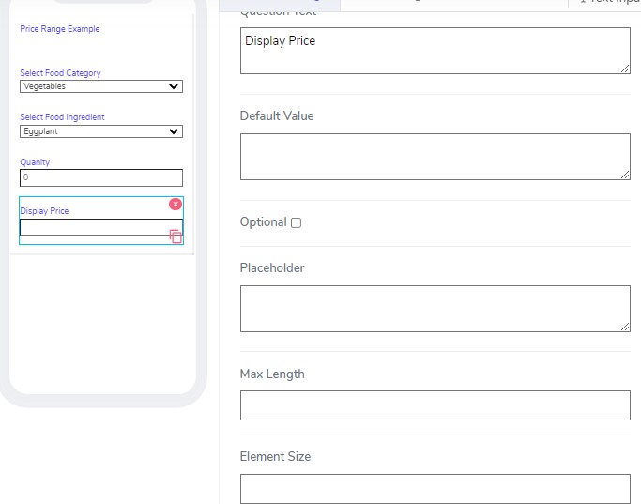This screenshot has height=504, width=641.
Task: Click the Default Value text box
Action: tap(435, 156)
